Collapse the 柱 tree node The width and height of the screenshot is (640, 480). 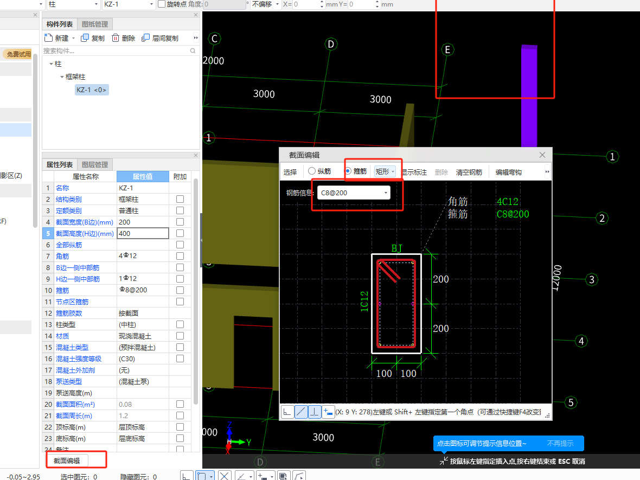pos(51,64)
